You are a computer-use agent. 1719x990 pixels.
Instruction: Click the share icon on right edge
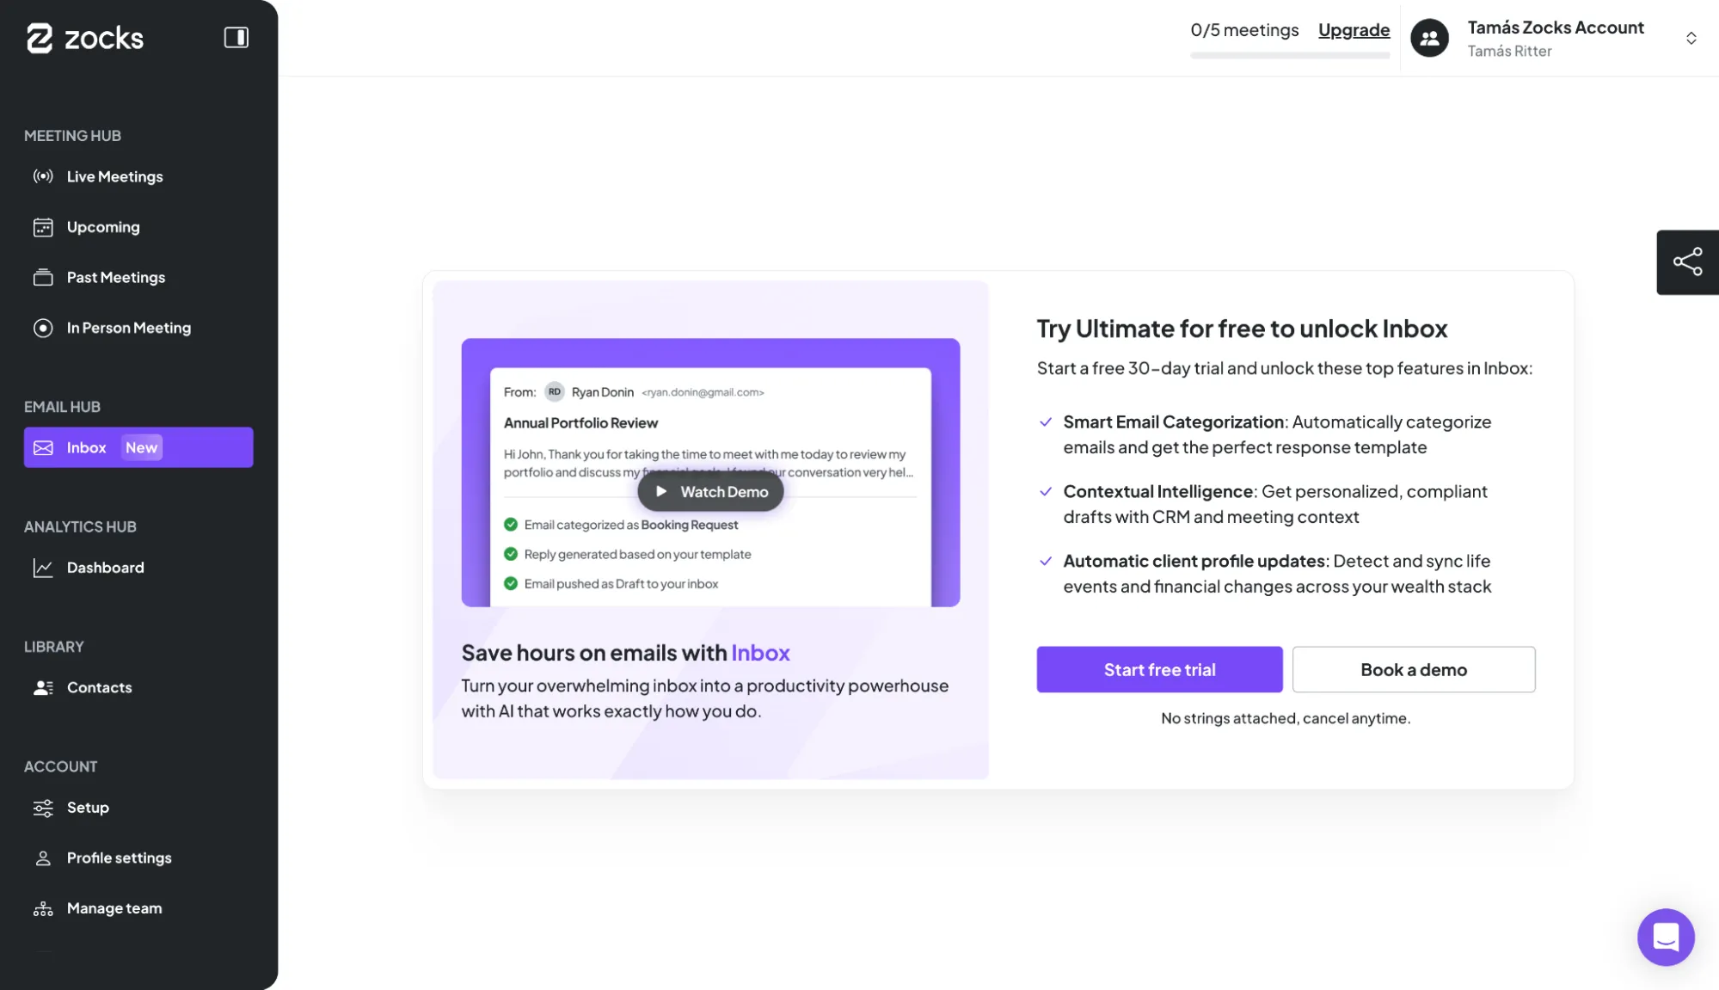pyautogui.click(x=1687, y=261)
